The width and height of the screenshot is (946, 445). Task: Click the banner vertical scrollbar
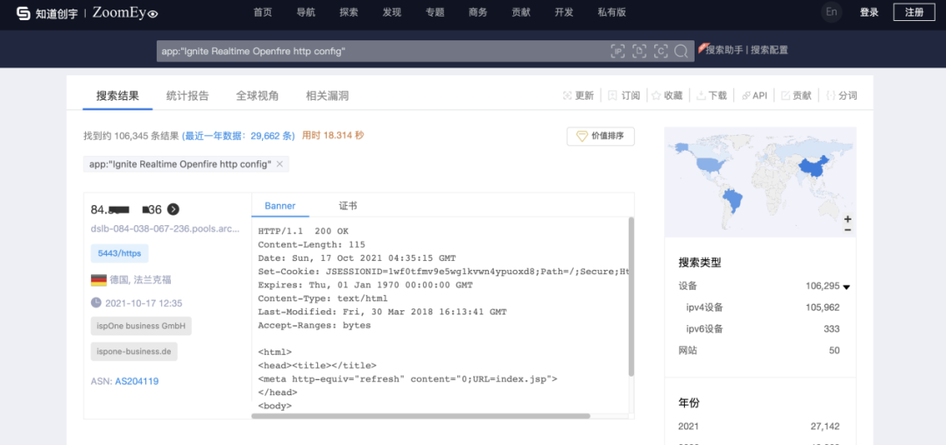click(631, 297)
